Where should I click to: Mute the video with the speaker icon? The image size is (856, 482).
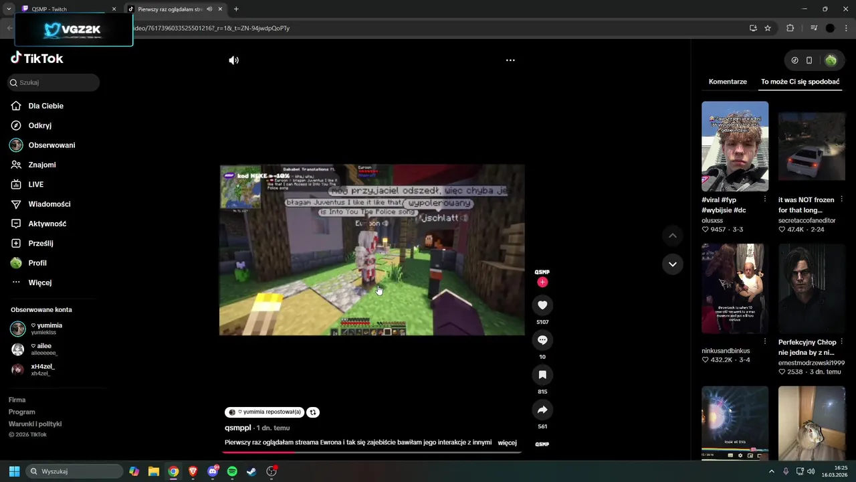click(x=233, y=60)
